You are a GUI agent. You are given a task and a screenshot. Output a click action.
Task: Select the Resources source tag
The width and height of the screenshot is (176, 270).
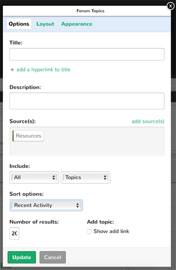click(x=28, y=136)
